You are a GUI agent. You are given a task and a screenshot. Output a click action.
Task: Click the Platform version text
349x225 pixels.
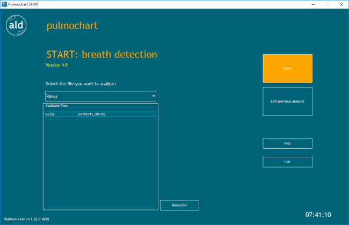(27, 219)
